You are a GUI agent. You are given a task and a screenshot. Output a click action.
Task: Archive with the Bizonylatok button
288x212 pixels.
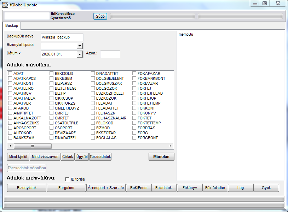point(27,188)
